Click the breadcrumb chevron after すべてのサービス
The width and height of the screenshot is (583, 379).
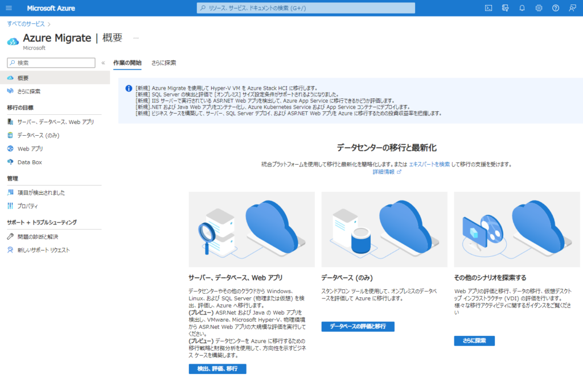coord(49,24)
